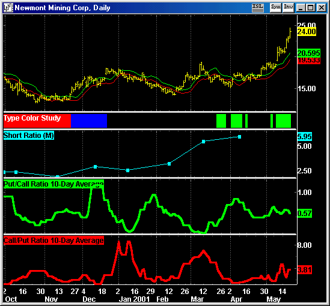Click the green 20.595 moving average tag
This screenshot has width=330, height=306.
309,53
